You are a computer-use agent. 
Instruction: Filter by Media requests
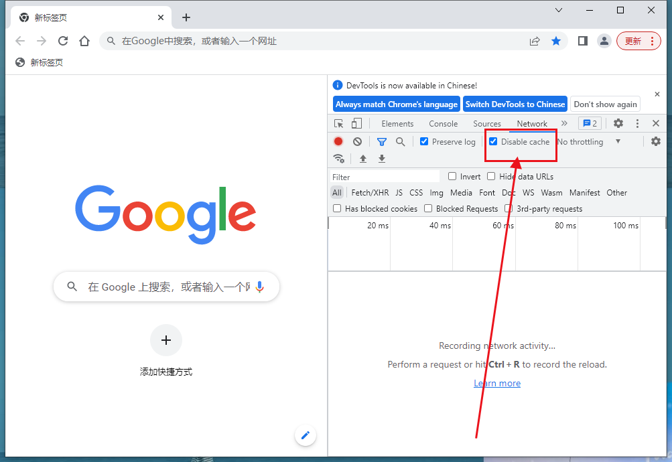coord(461,193)
